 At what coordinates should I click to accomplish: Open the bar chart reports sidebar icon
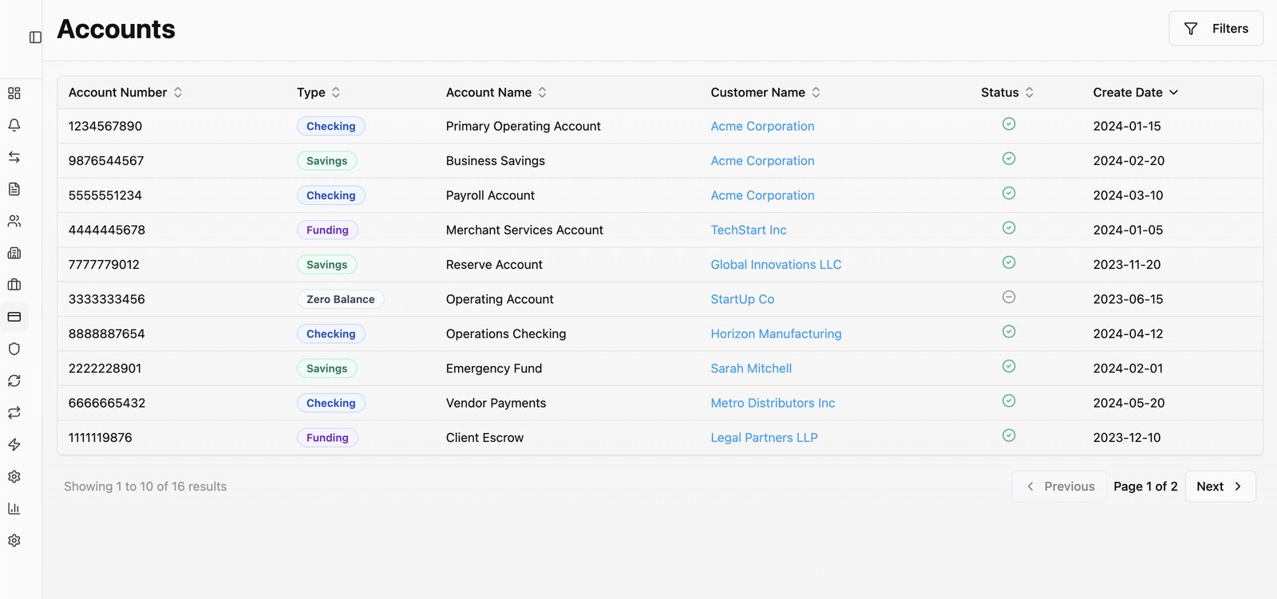click(x=14, y=508)
